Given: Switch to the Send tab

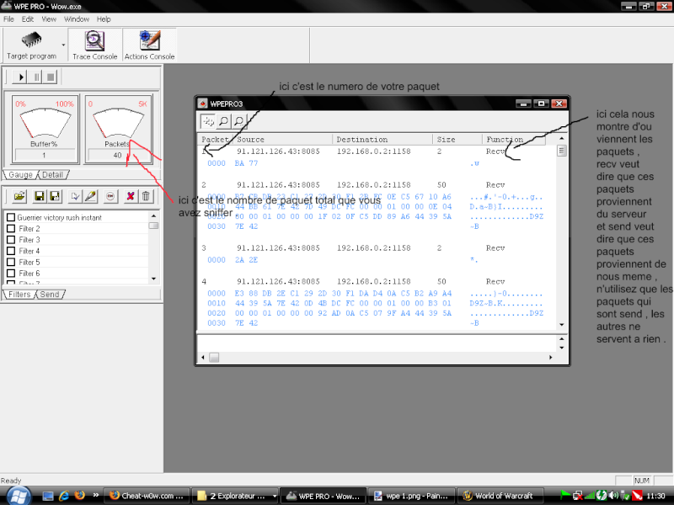Looking at the screenshot, I should coord(50,294).
